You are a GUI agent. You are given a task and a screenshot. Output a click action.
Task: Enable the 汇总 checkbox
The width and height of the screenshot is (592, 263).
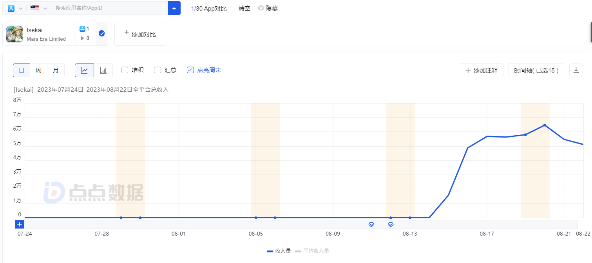pos(158,70)
